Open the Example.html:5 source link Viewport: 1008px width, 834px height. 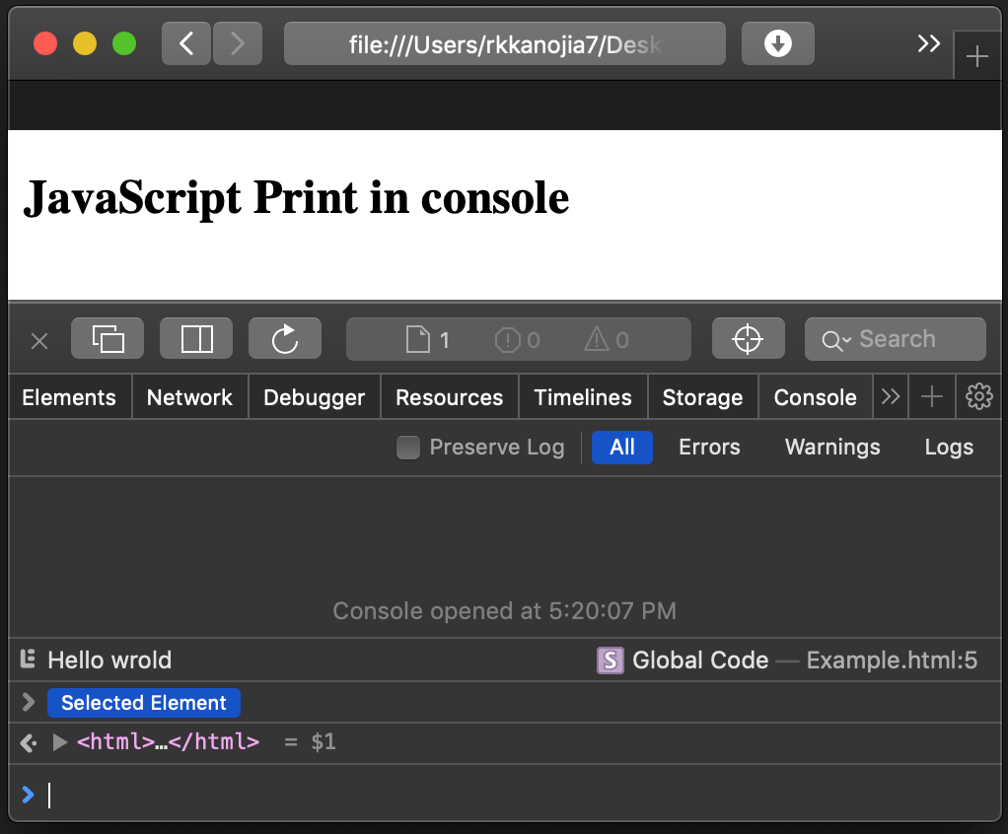coord(891,660)
